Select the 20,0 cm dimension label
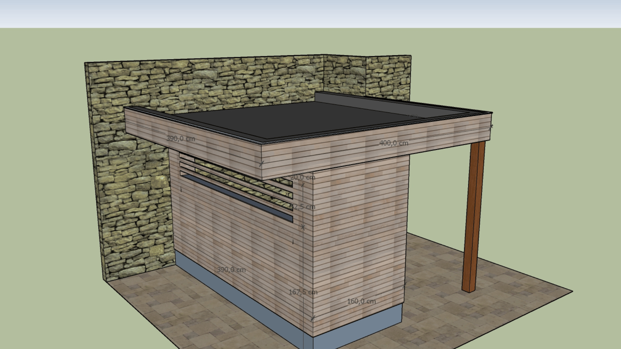The width and height of the screenshot is (621, 349). 302,177
